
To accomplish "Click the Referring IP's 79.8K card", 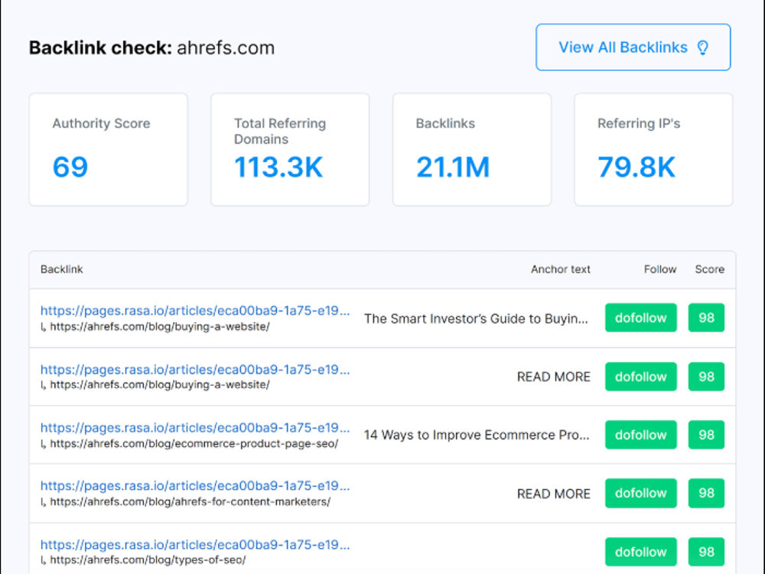I will tap(654, 149).
